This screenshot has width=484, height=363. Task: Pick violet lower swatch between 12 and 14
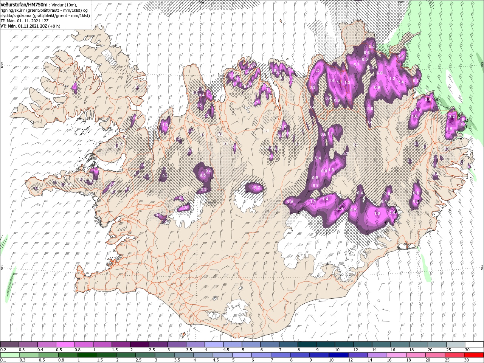click(358, 355)
